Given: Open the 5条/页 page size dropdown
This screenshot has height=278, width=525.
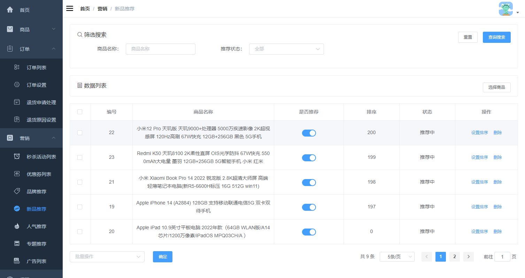Looking at the screenshot, I should click(397, 257).
